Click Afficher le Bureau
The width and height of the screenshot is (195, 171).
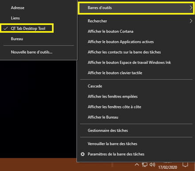pyautogui.click(x=136, y=117)
